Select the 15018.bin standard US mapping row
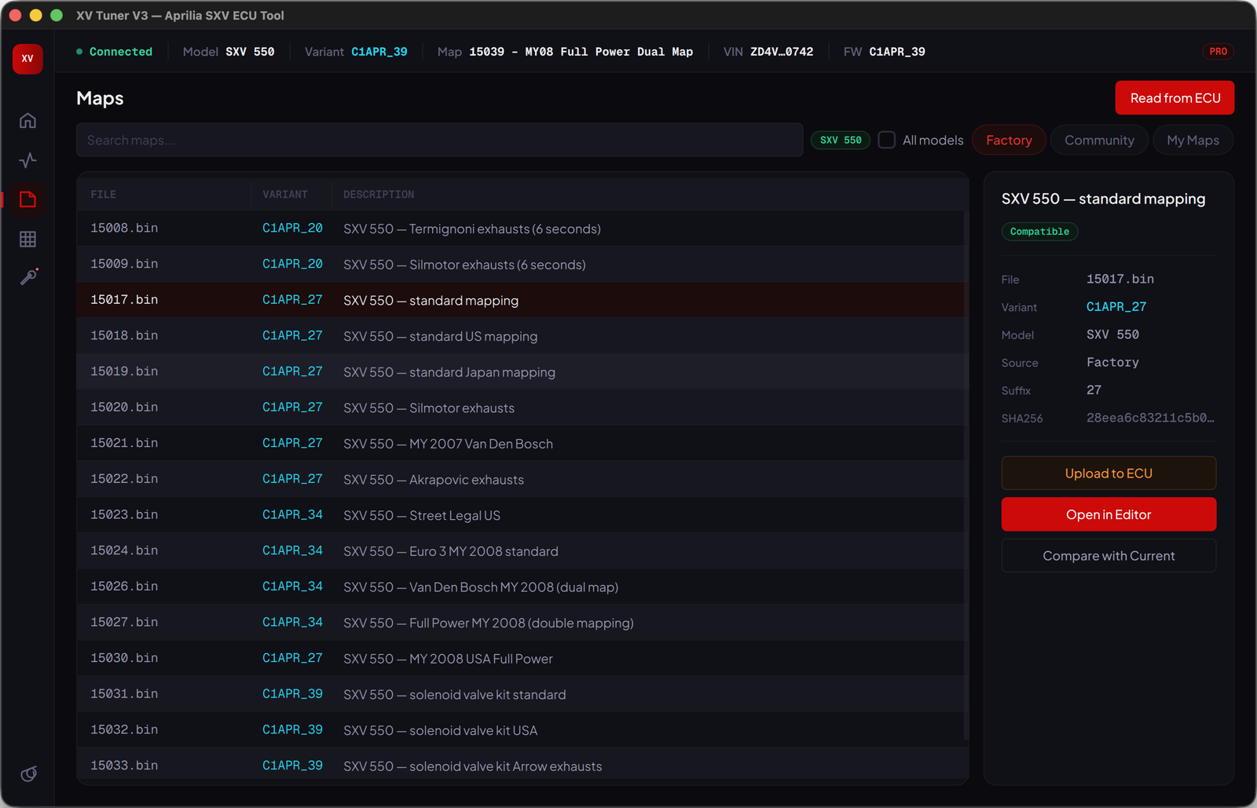1257x808 pixels. tap(520, 336)
